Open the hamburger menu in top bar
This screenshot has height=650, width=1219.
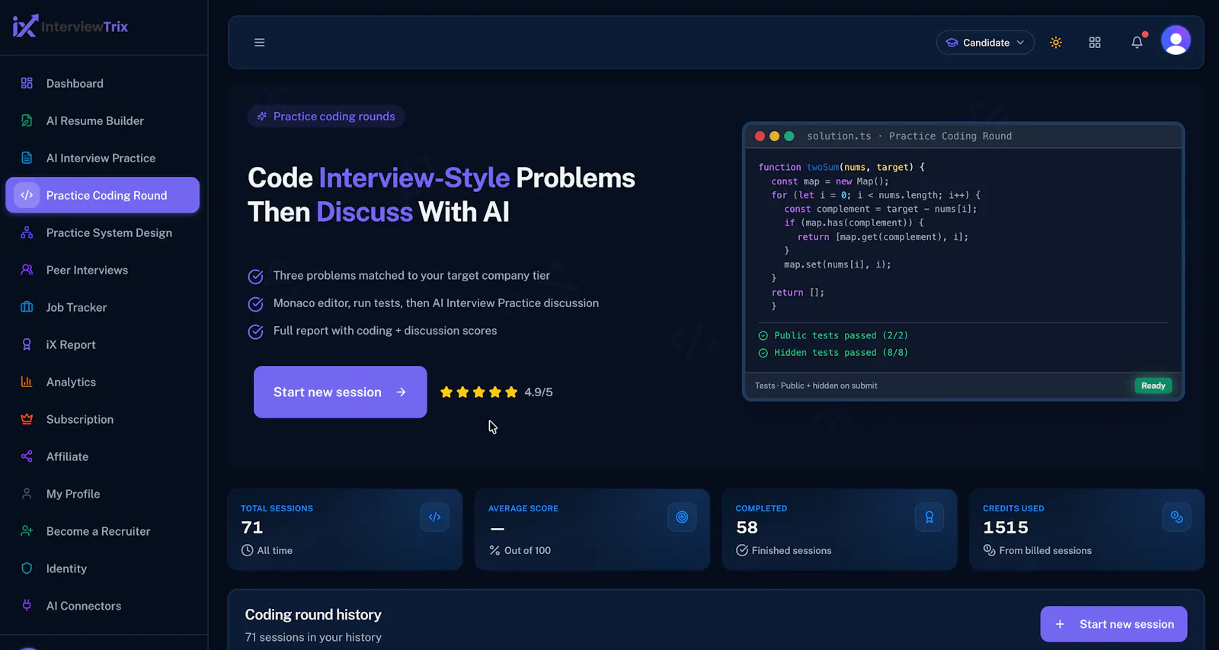click(260, 43)
